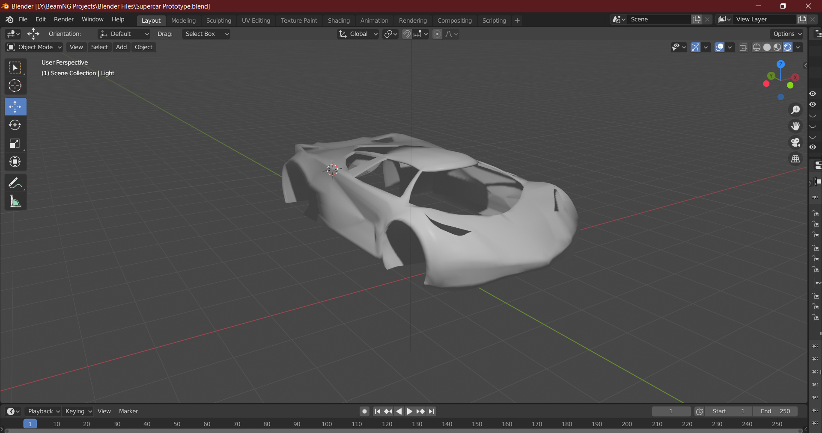Switch to rendered shading
Screen dimensions: 822x433
(788, 47)
